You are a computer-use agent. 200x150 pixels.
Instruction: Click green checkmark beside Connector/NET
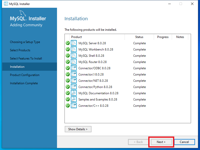click(68, 80)
